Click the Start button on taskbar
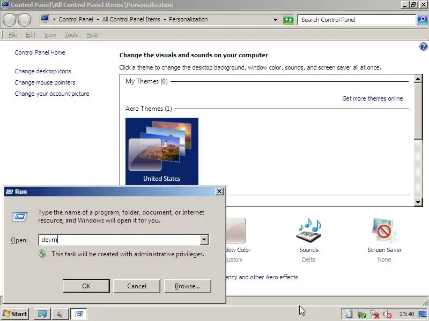Screen dimensions: 429x321 15,314
